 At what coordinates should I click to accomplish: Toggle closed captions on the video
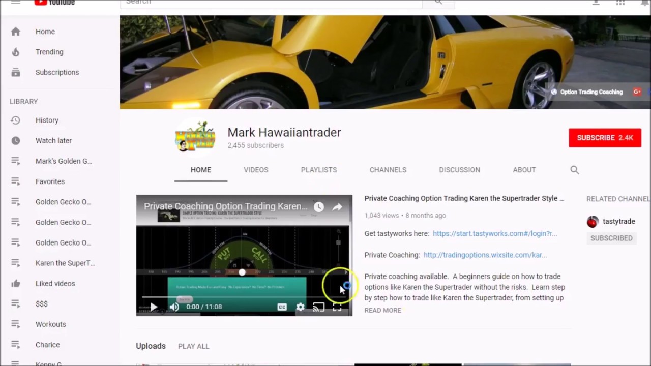tap(282, 307)
